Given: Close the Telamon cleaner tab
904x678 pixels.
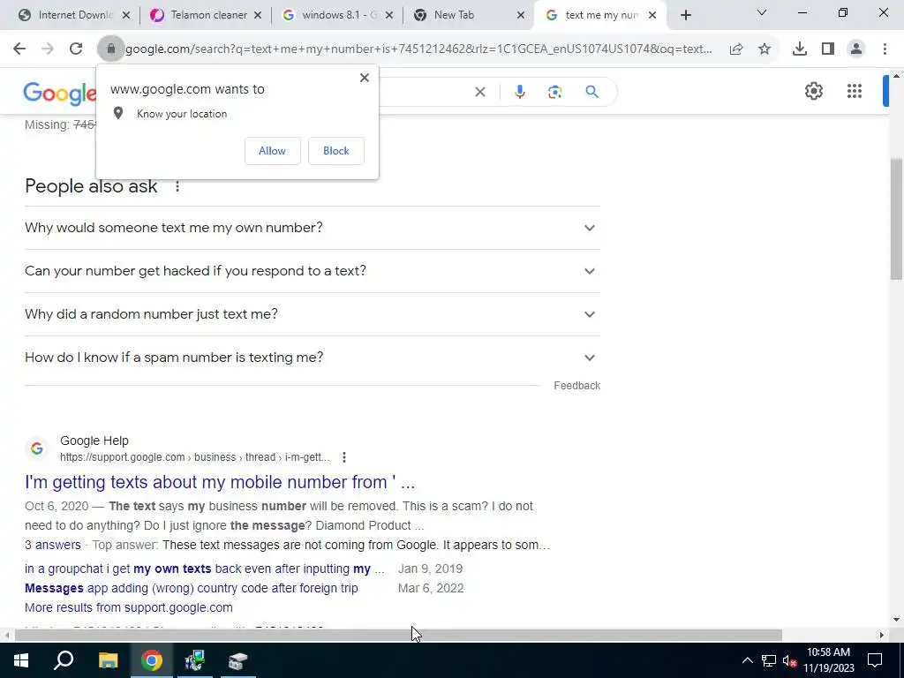Looking at the screenshot, I should click(258, 16).
